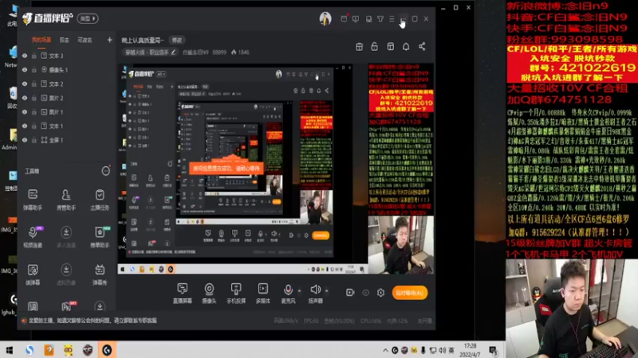This screenshot has height=358, width=638.
Task: Open the 类型 dropdown beside the logo
Action: 88,18
